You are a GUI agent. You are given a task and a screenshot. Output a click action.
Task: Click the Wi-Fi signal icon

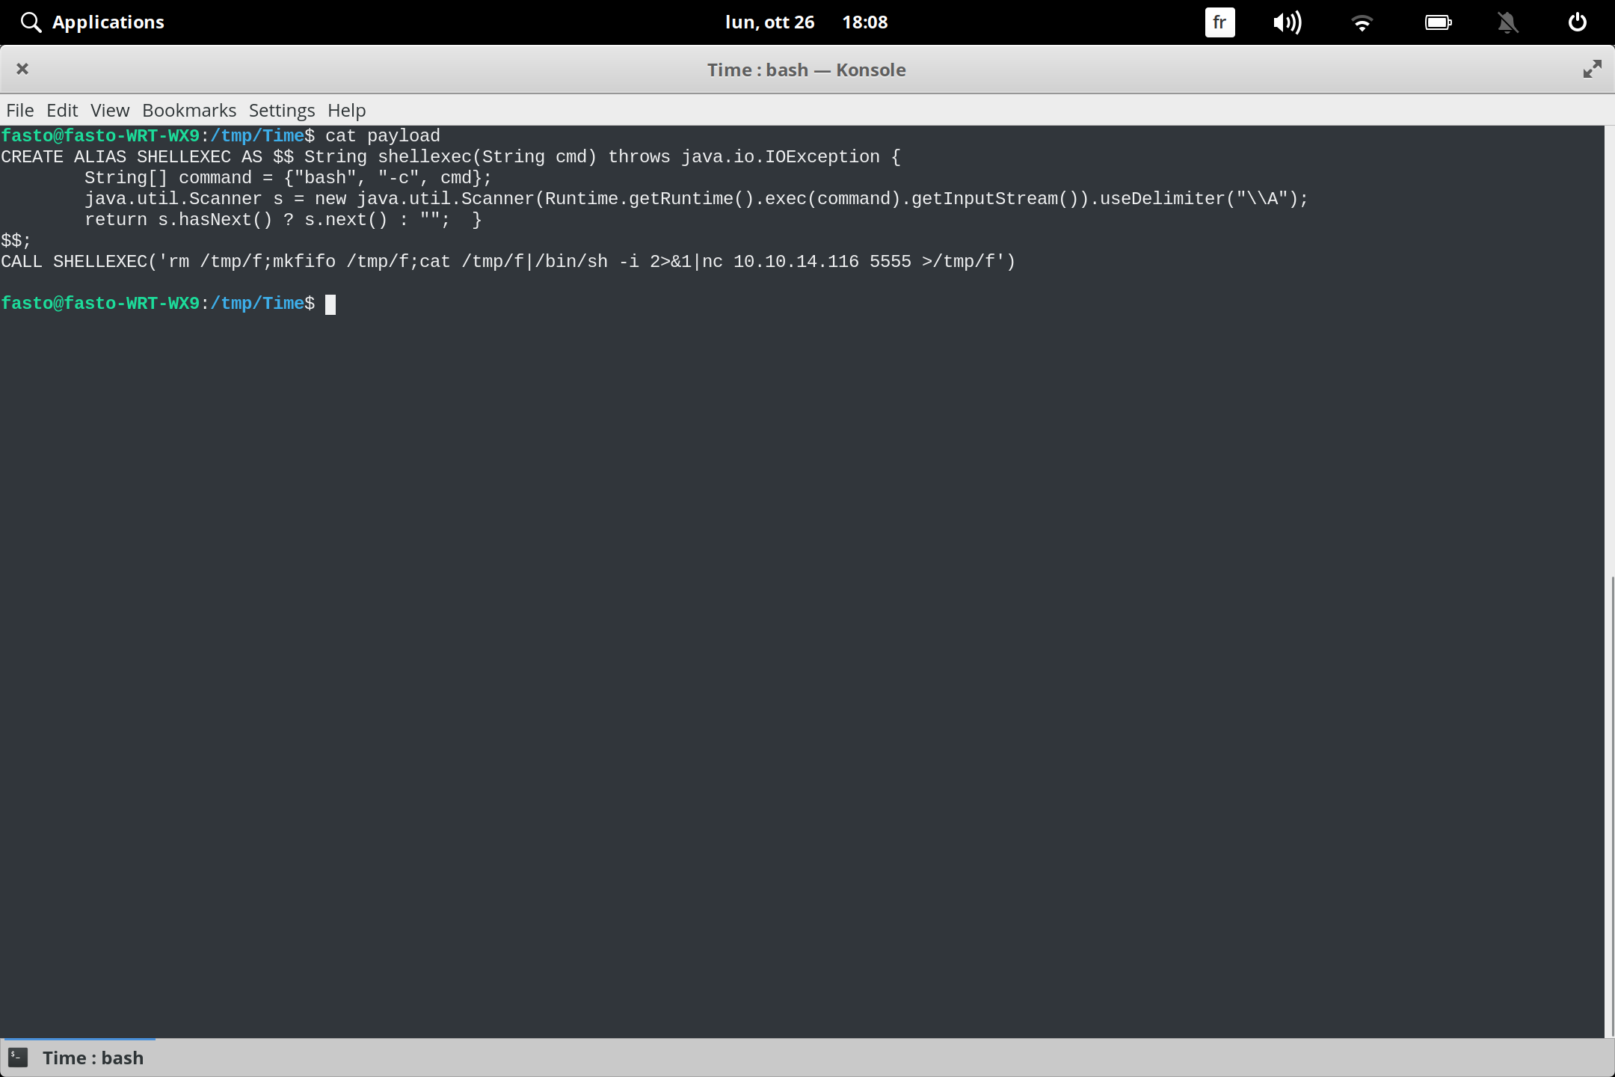1362,22
